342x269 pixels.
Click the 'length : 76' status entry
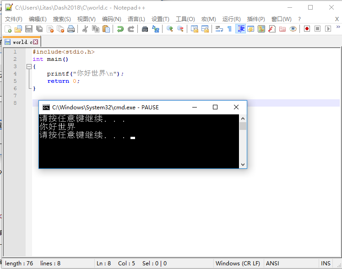[19, 264]
